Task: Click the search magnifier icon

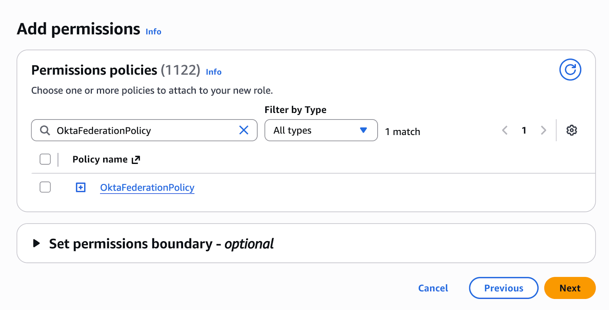Action: coord(45,130)
